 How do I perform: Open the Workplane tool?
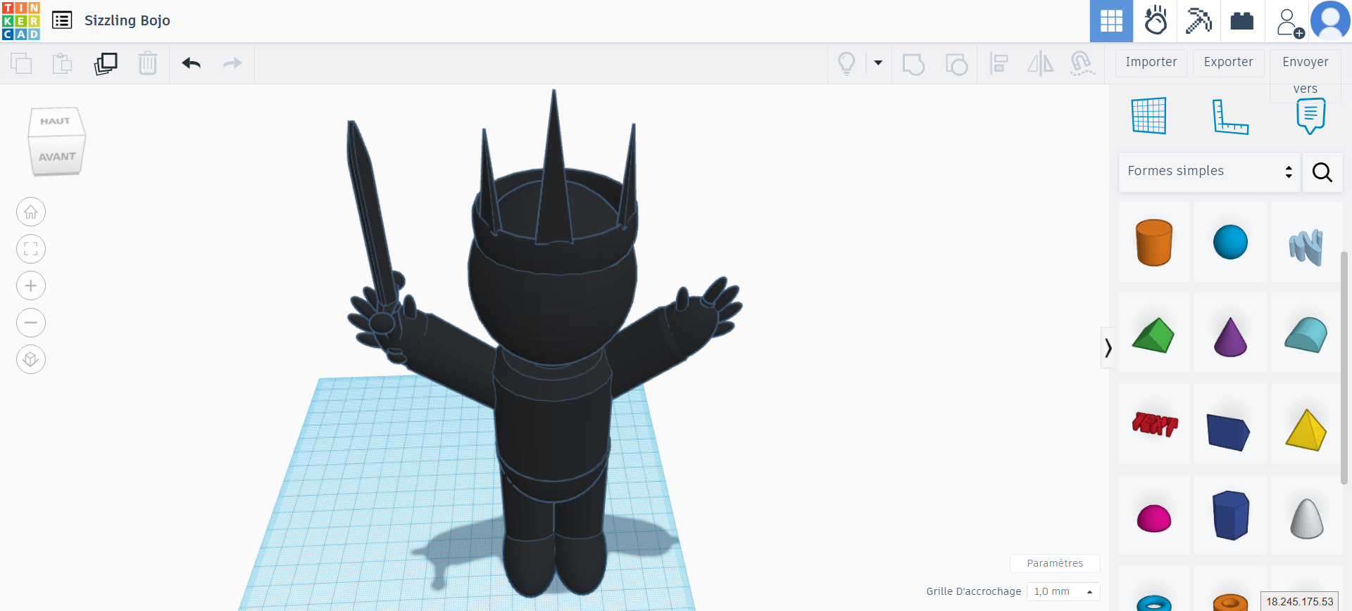(1148, 116)
